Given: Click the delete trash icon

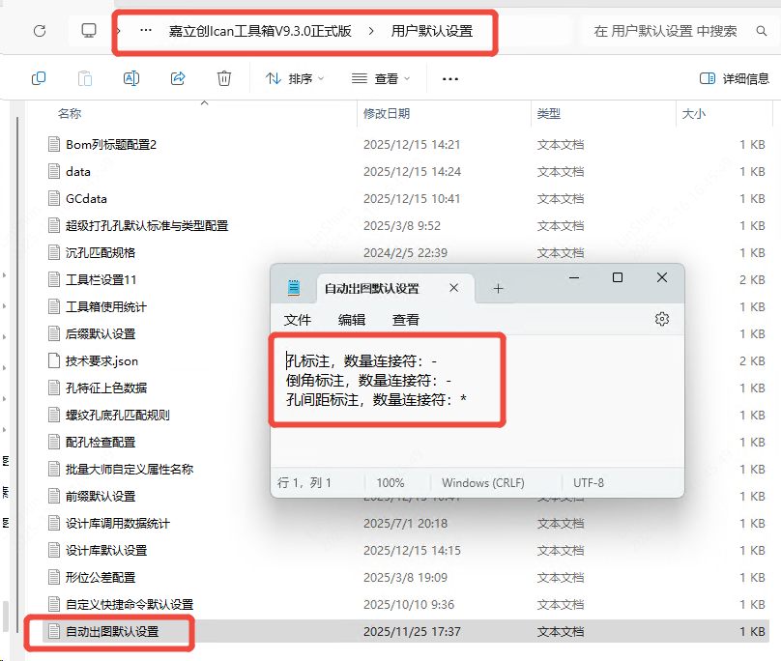Looking at the screenshot, I should (224, 78).
